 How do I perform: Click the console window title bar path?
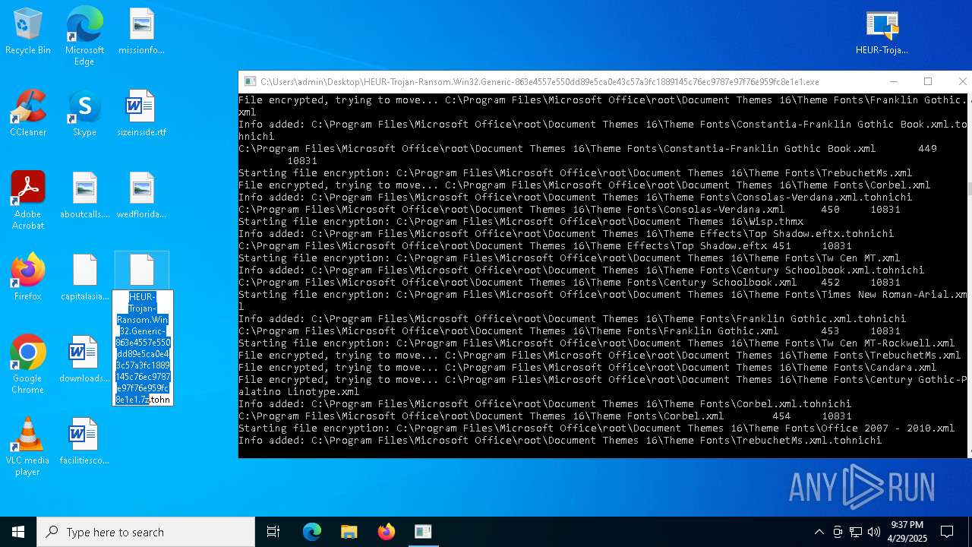(540, 82)
